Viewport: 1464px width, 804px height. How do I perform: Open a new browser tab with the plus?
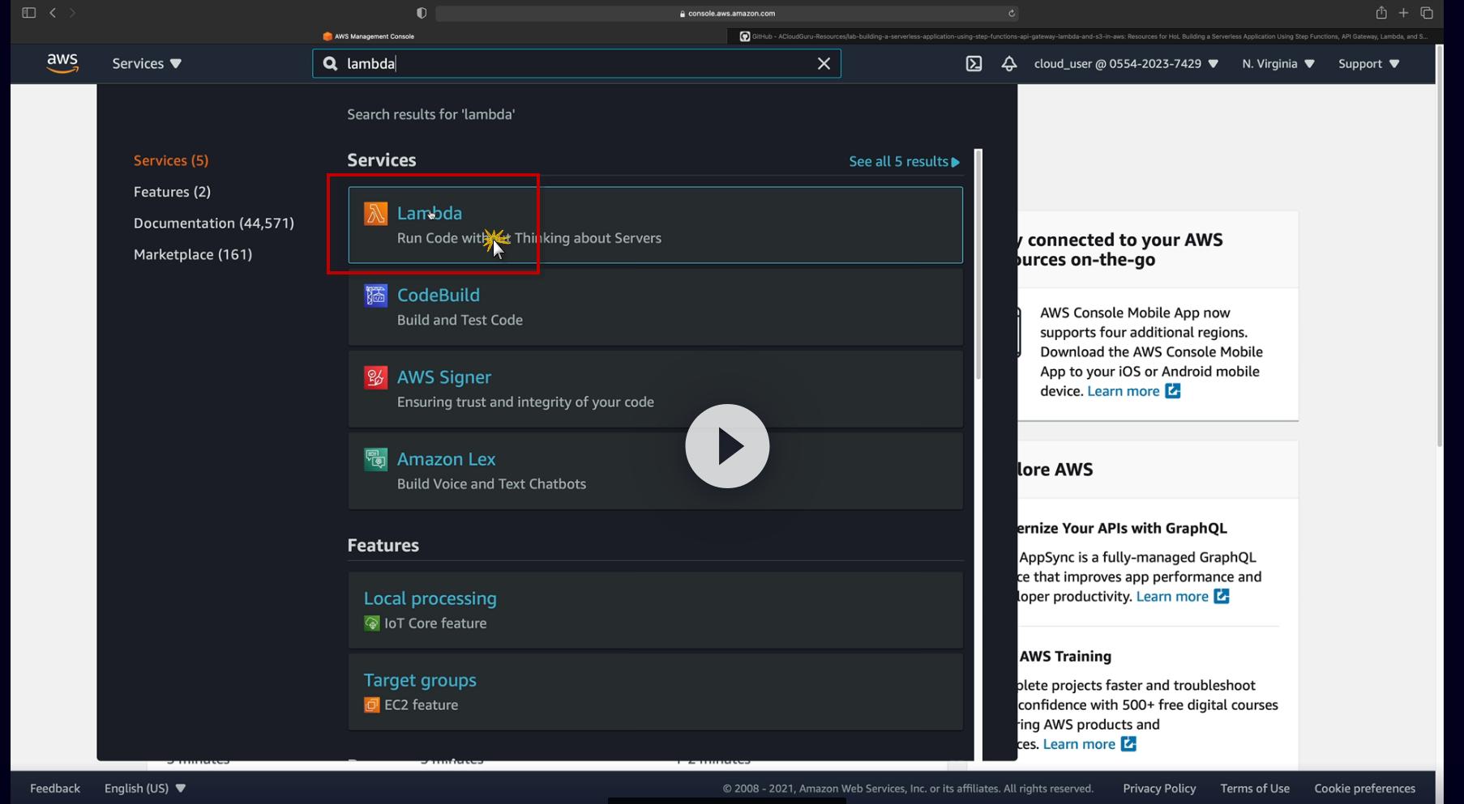tap(1403, 13)
